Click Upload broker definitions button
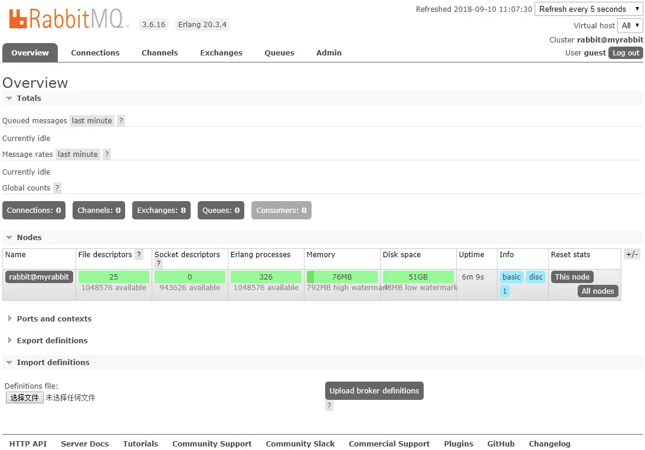Image resolution: width=645 pixels, height=450 pixels. pyautogui.click(x=374, y=390)
